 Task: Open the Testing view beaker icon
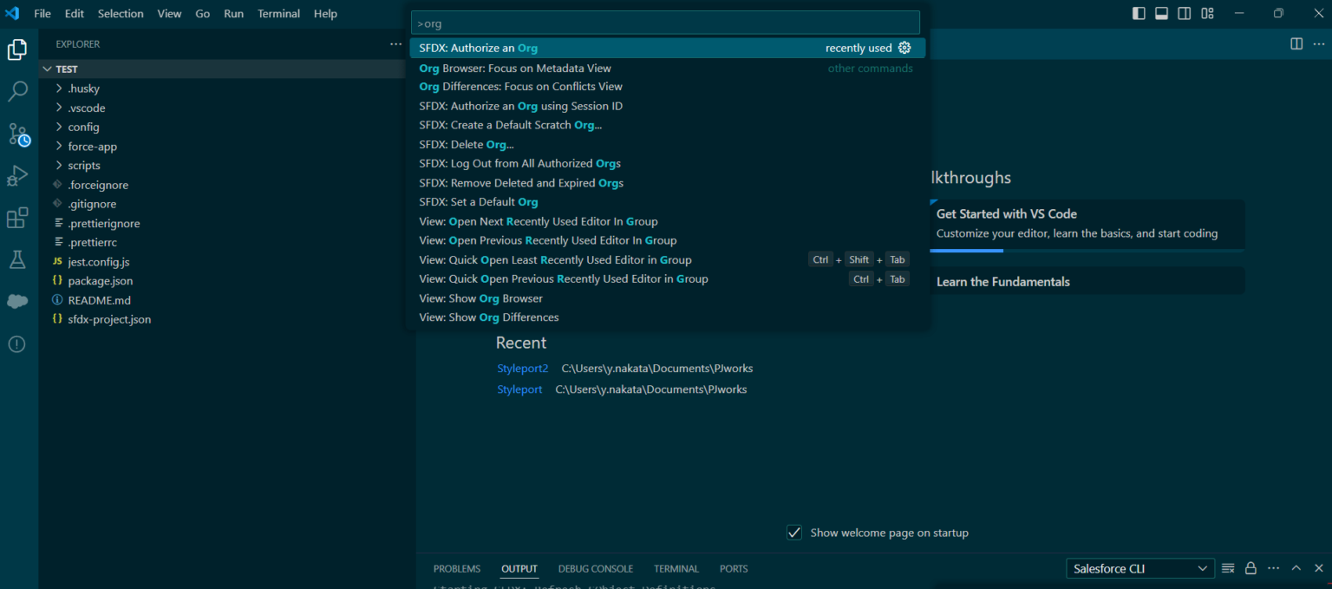pyautogui.click(x=18, y=259)
